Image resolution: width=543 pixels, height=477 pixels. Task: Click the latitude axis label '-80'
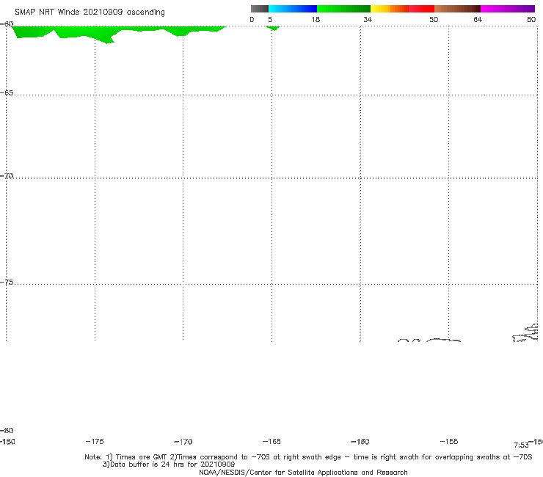click(x=7, y=430)
